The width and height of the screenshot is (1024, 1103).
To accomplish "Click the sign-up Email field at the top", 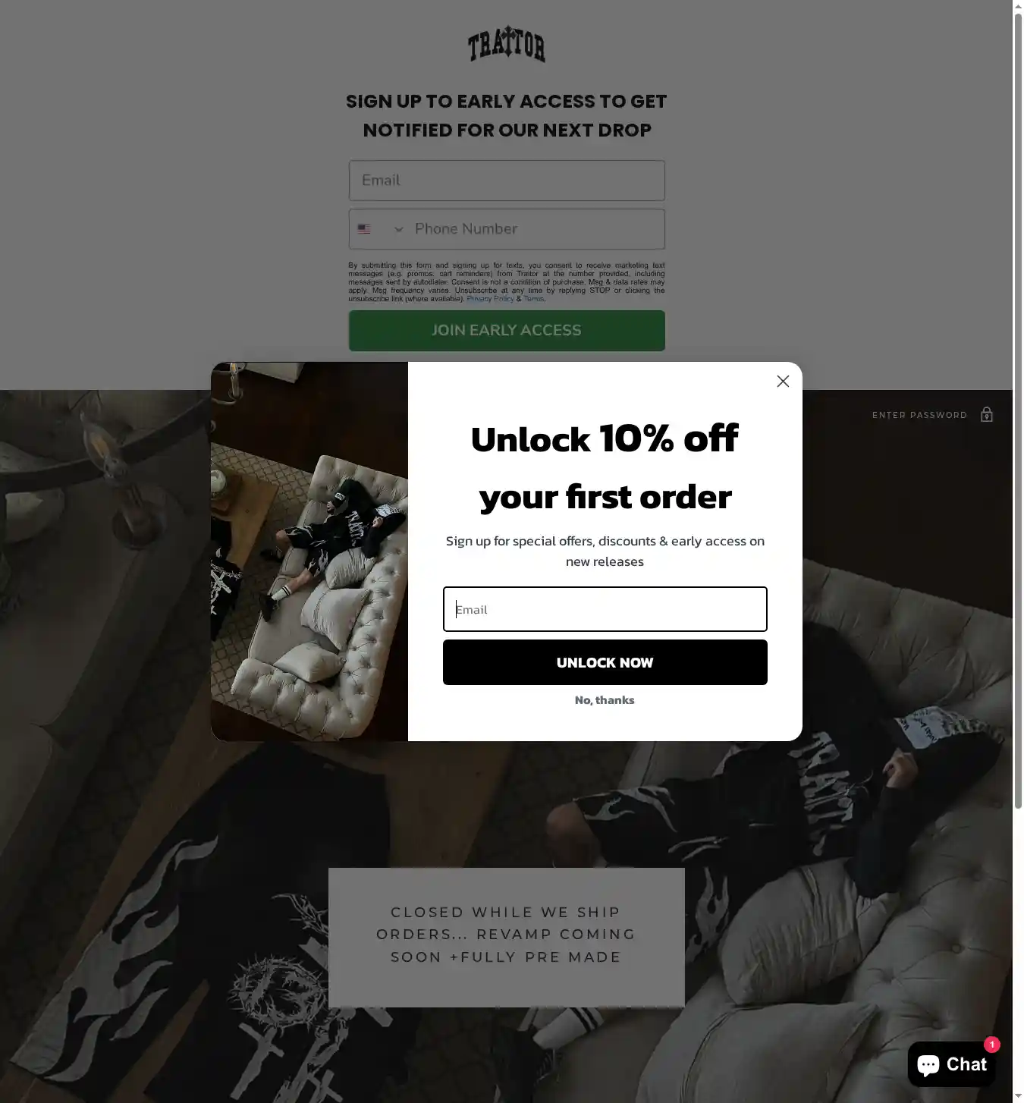I will coord(507,181).
